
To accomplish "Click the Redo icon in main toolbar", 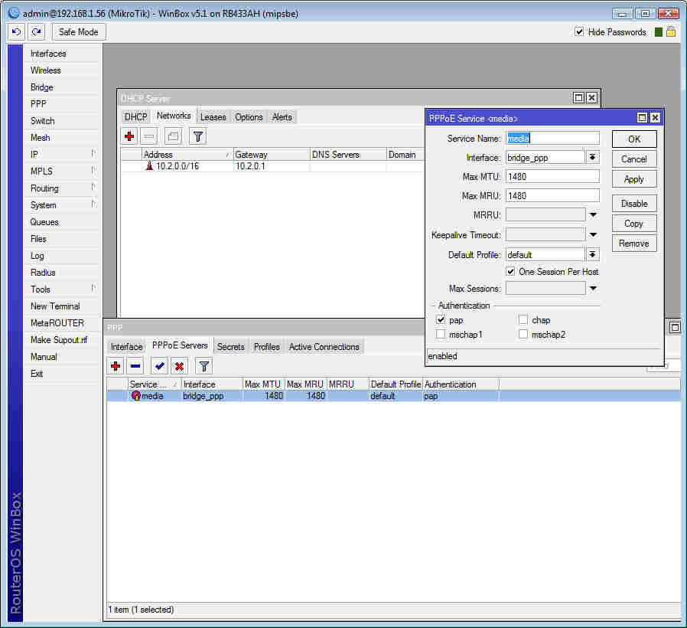I will (37, 32).
